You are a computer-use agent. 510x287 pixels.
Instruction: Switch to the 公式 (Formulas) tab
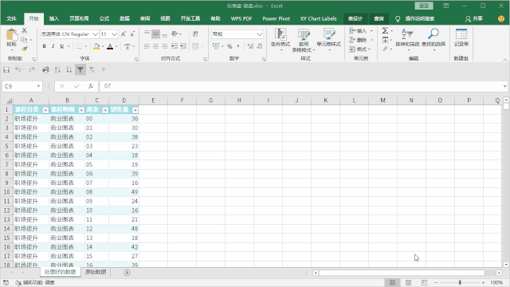104,18
